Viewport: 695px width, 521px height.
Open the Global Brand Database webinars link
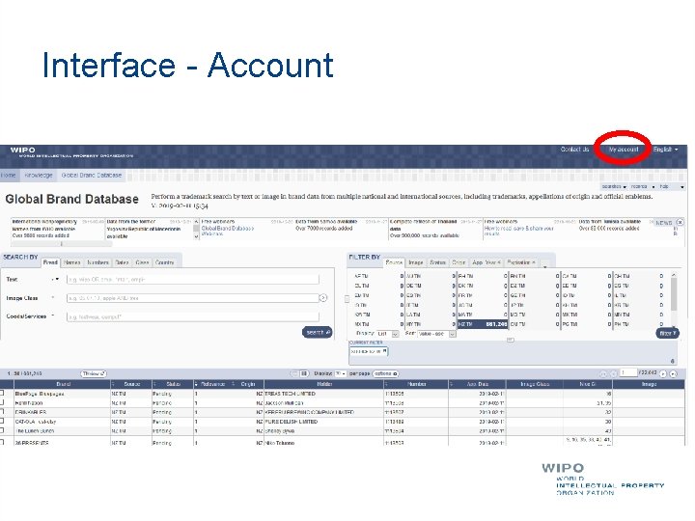point(228,229)
